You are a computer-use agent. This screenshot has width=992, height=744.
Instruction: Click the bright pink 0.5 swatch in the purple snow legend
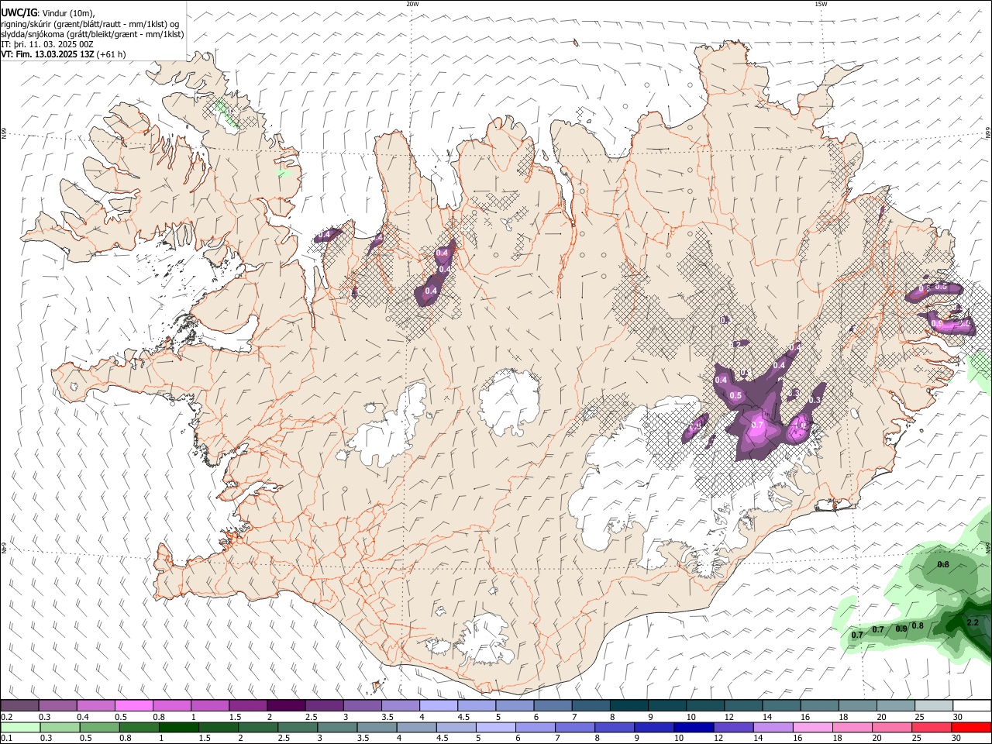(x=133, y=706)
